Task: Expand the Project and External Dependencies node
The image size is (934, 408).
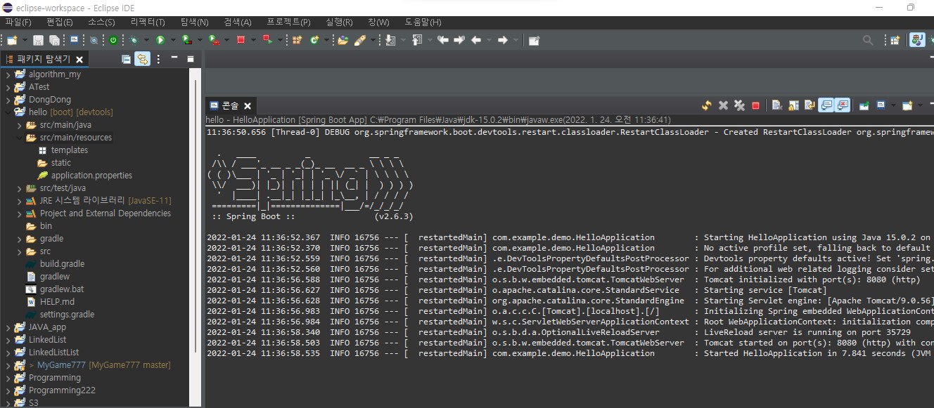Action: [x=20, y=213]
